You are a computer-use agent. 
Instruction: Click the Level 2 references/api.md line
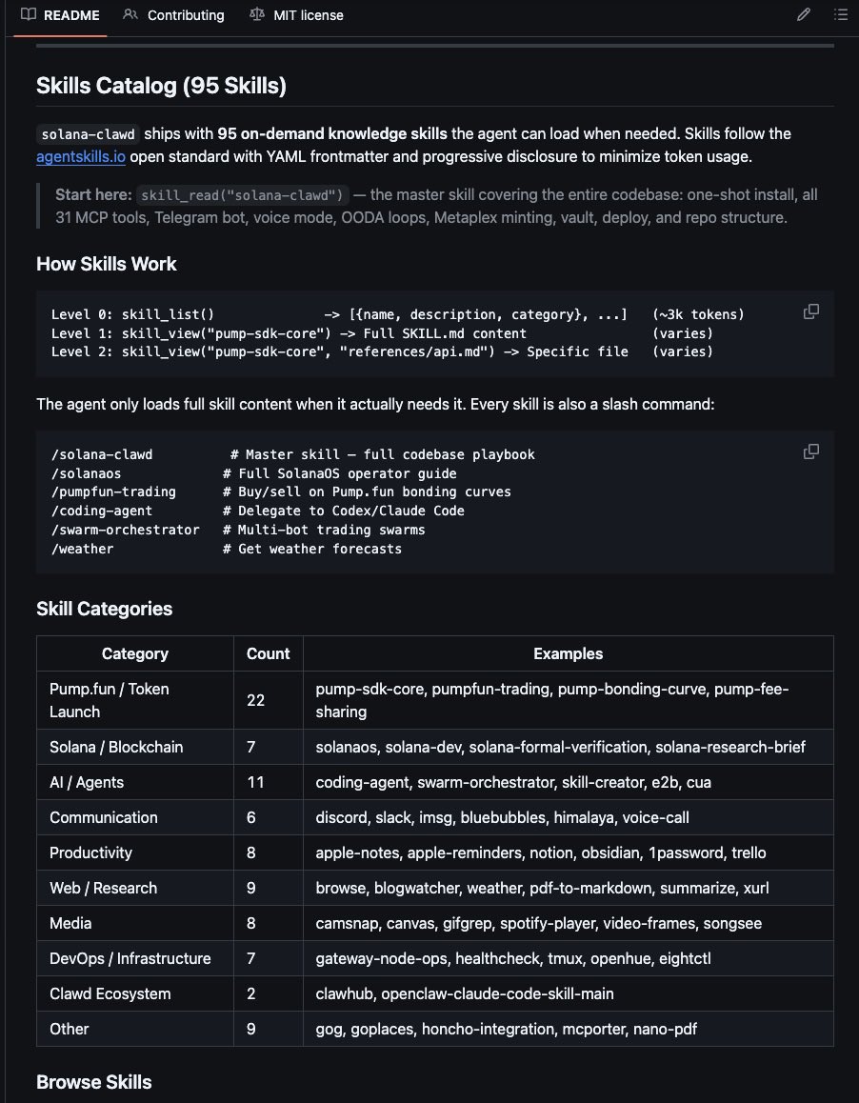382,351
